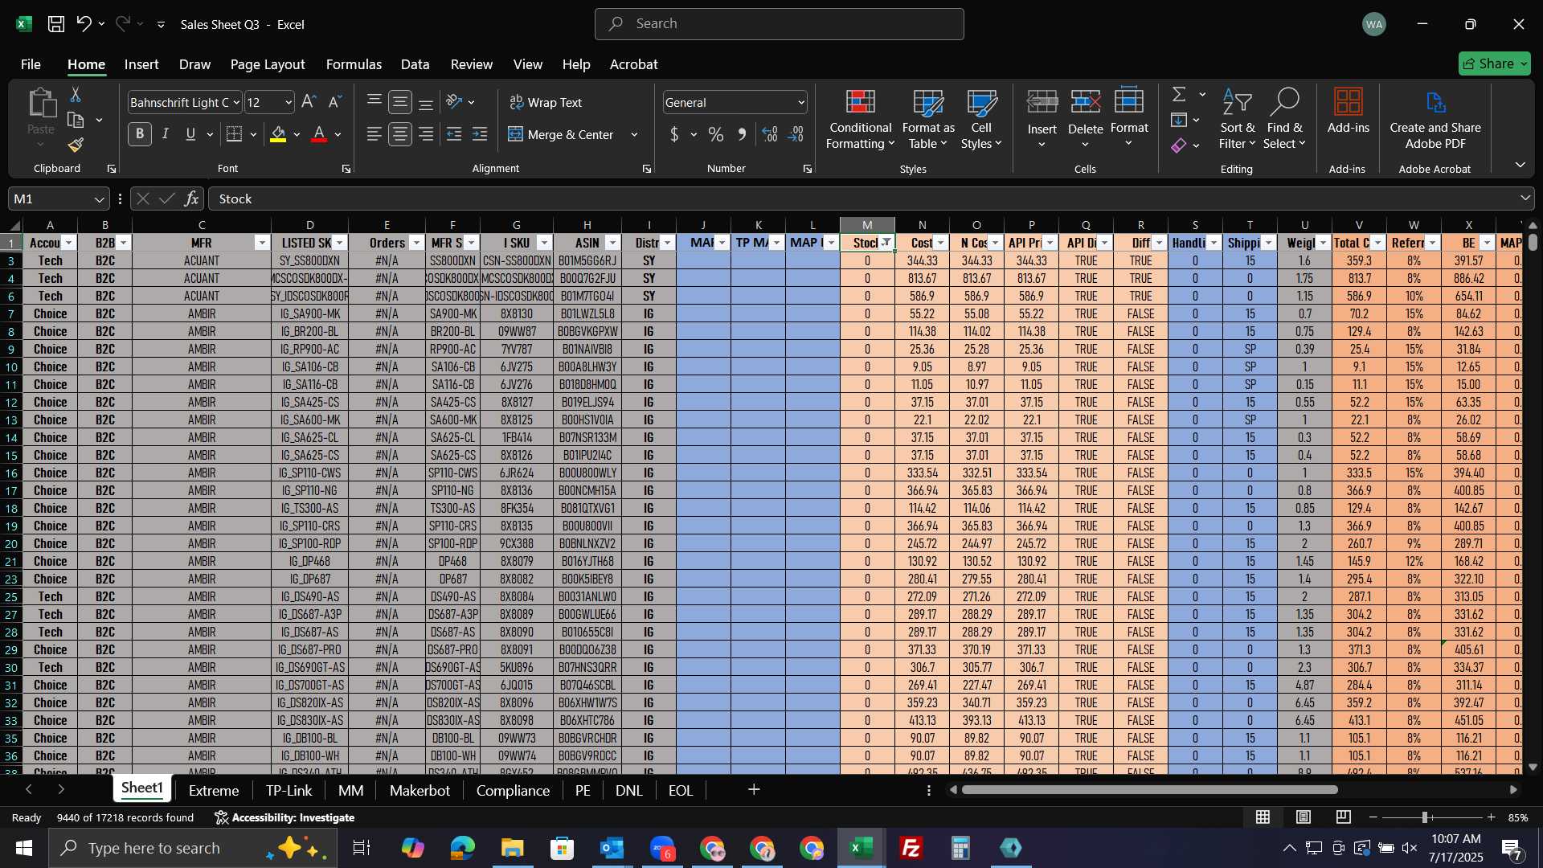Click the Share button
This screenshot has width=1543, height=868.
[x=1494, y=63]
